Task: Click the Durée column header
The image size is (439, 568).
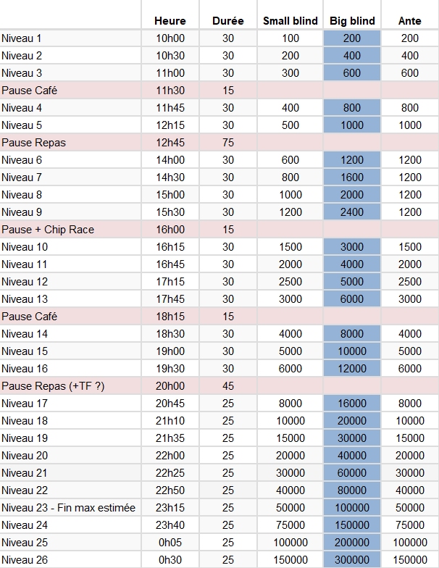Action: [x=228, y=21]
